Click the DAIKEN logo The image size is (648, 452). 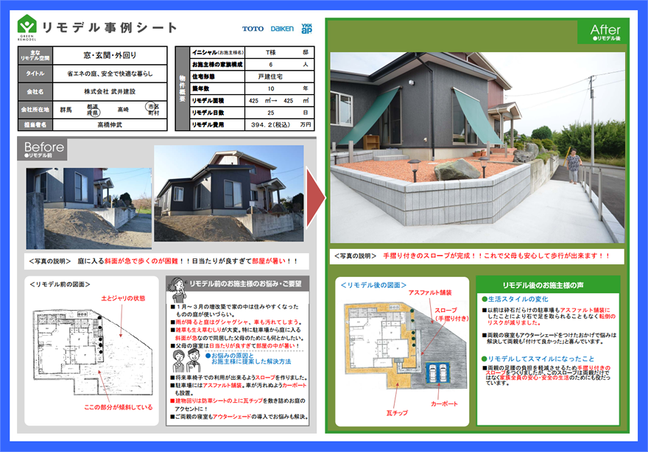[x=281, y=29]
